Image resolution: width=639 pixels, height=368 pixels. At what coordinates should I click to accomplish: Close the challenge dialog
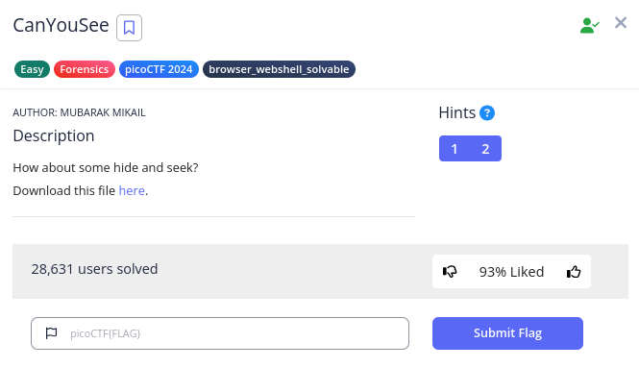click(620, 23)
